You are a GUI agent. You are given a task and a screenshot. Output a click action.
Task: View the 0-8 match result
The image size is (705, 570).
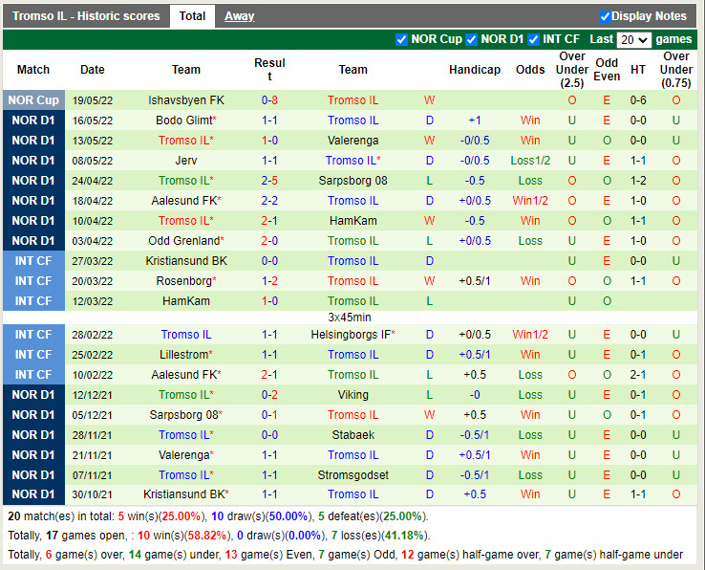point(269,100)
